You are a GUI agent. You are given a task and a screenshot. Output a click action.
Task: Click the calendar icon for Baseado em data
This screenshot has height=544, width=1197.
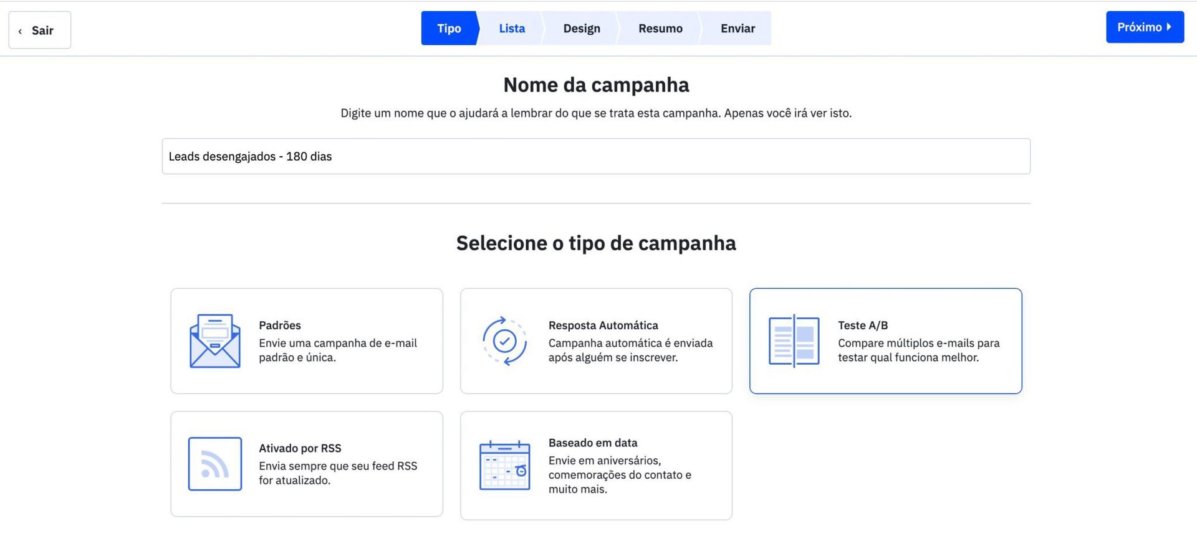tap(504, 466)
